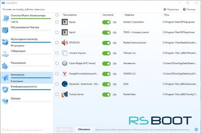Viewport: 201px width, 134px height.
Task: Click the Yandex Y icon
Action: coord(65,74)
